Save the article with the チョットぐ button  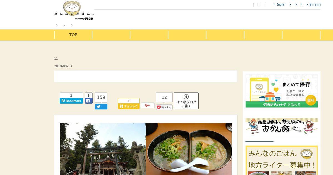coord(129,106)
